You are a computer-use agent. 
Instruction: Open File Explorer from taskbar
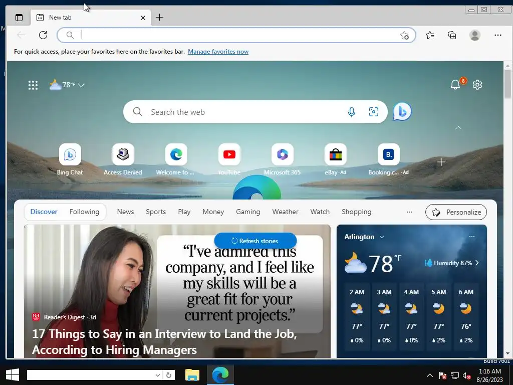[192, 374]
